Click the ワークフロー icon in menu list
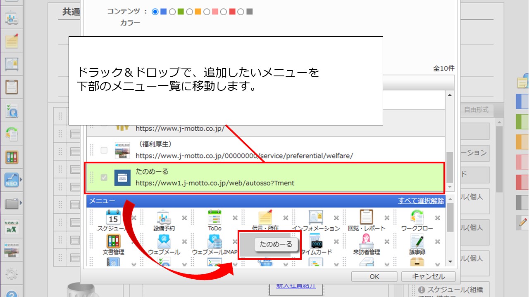This screenshot has height=297, width=529. click(x=417, y=217)
